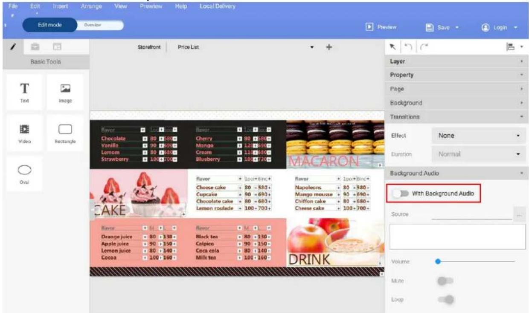Open the briefcase tools tab

tap(35, 47)
